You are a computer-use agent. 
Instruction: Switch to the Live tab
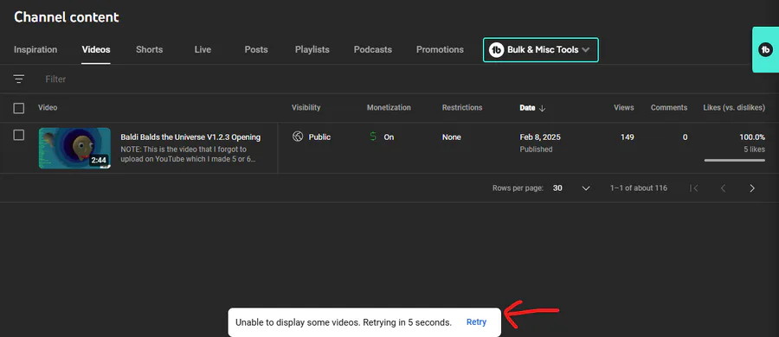tap(203, 49)
